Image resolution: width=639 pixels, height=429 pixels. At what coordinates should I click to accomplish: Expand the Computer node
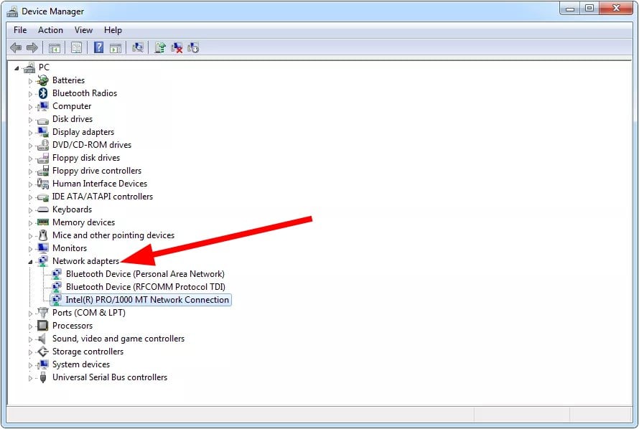point(30,107)
